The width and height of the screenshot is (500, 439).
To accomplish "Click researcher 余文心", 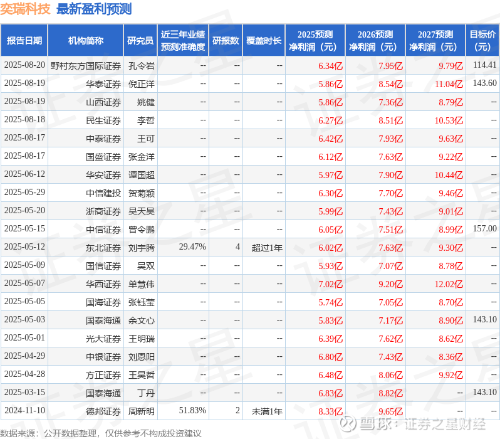I will (141, 320).
